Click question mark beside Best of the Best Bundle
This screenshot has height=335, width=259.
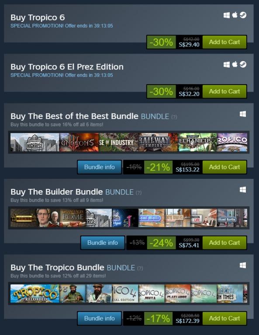click(174, 117)
